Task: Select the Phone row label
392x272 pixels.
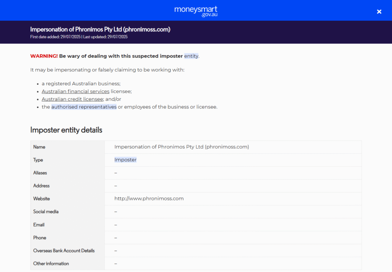Action: pos(39,238)
